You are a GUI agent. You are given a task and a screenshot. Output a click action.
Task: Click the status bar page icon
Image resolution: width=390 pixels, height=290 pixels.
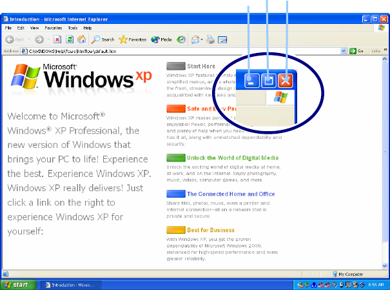(x=5, y=274)
